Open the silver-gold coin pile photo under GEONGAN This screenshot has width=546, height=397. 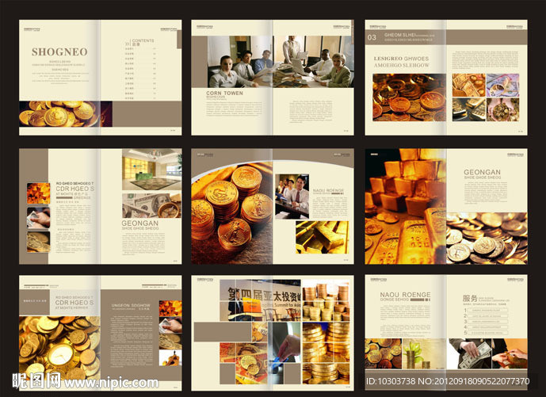click(487, 239)
